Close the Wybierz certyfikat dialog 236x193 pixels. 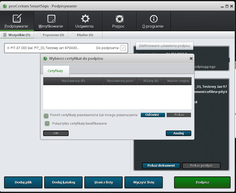pos(191,59)
